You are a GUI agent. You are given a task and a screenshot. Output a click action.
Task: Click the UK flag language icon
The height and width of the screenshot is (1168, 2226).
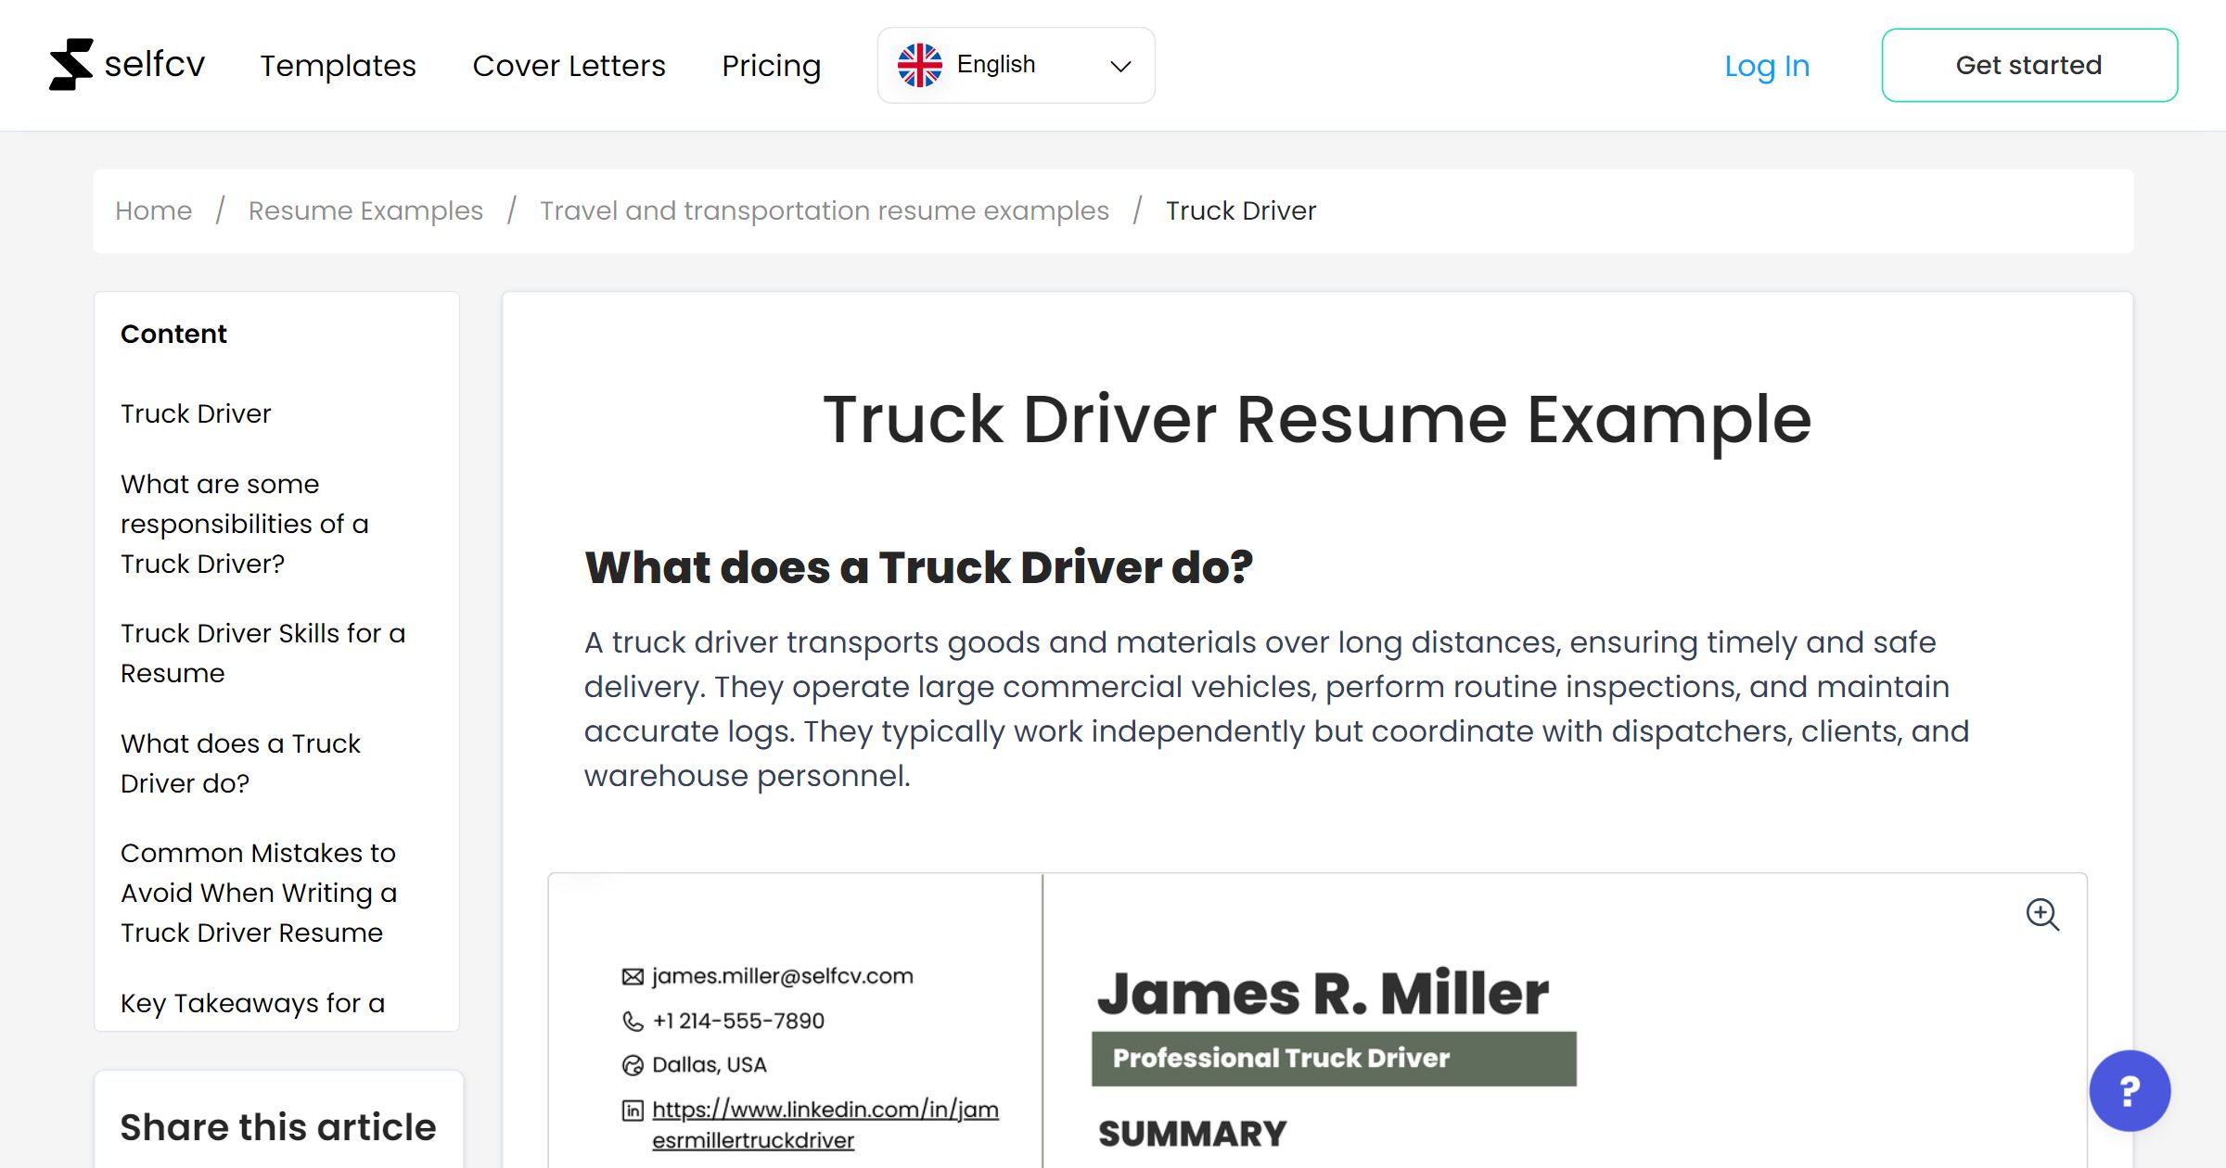click(x=919, y=65)
